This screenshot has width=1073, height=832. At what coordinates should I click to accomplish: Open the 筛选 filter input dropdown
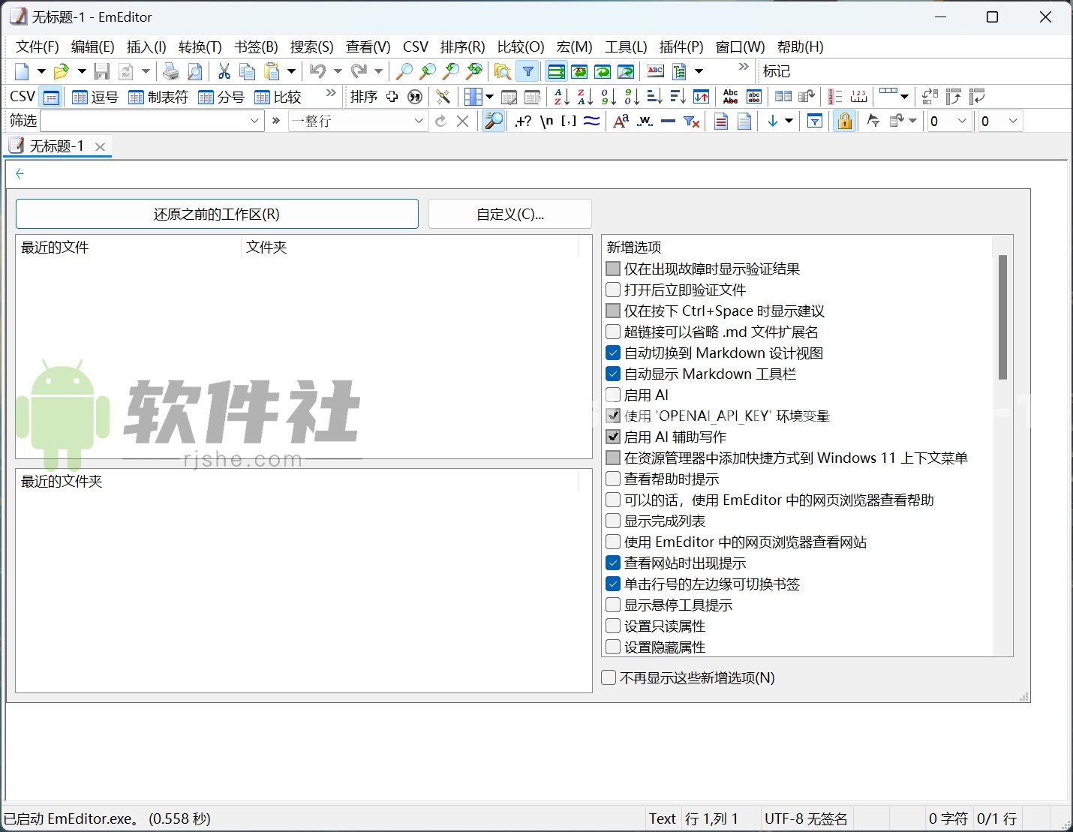point(254,121)
